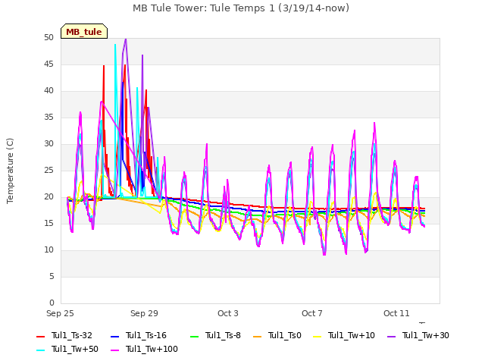Click the 25 y-axis tick label
Image resolution: width=485 pixels, height=364 pixels.
pos(48,170)
